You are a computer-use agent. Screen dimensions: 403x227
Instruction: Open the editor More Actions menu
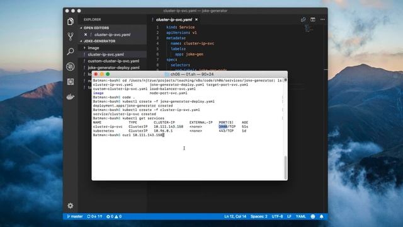click(x=322, y=20)
